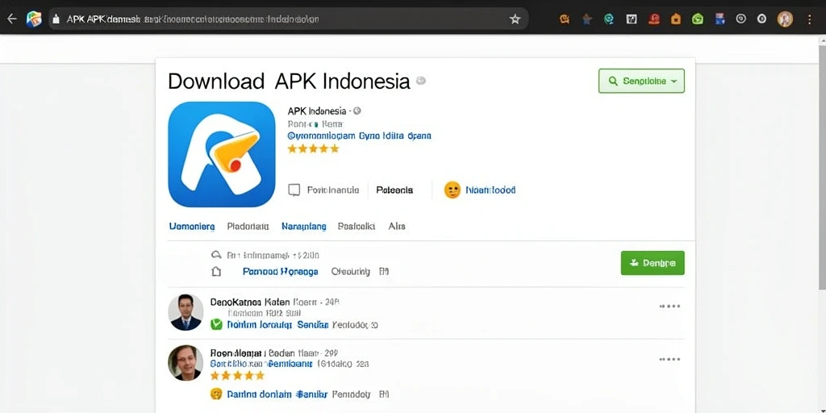This screenshot has width=826, height=413.
Task: Click the browser back arrow
Action: (x=11, y=19)
